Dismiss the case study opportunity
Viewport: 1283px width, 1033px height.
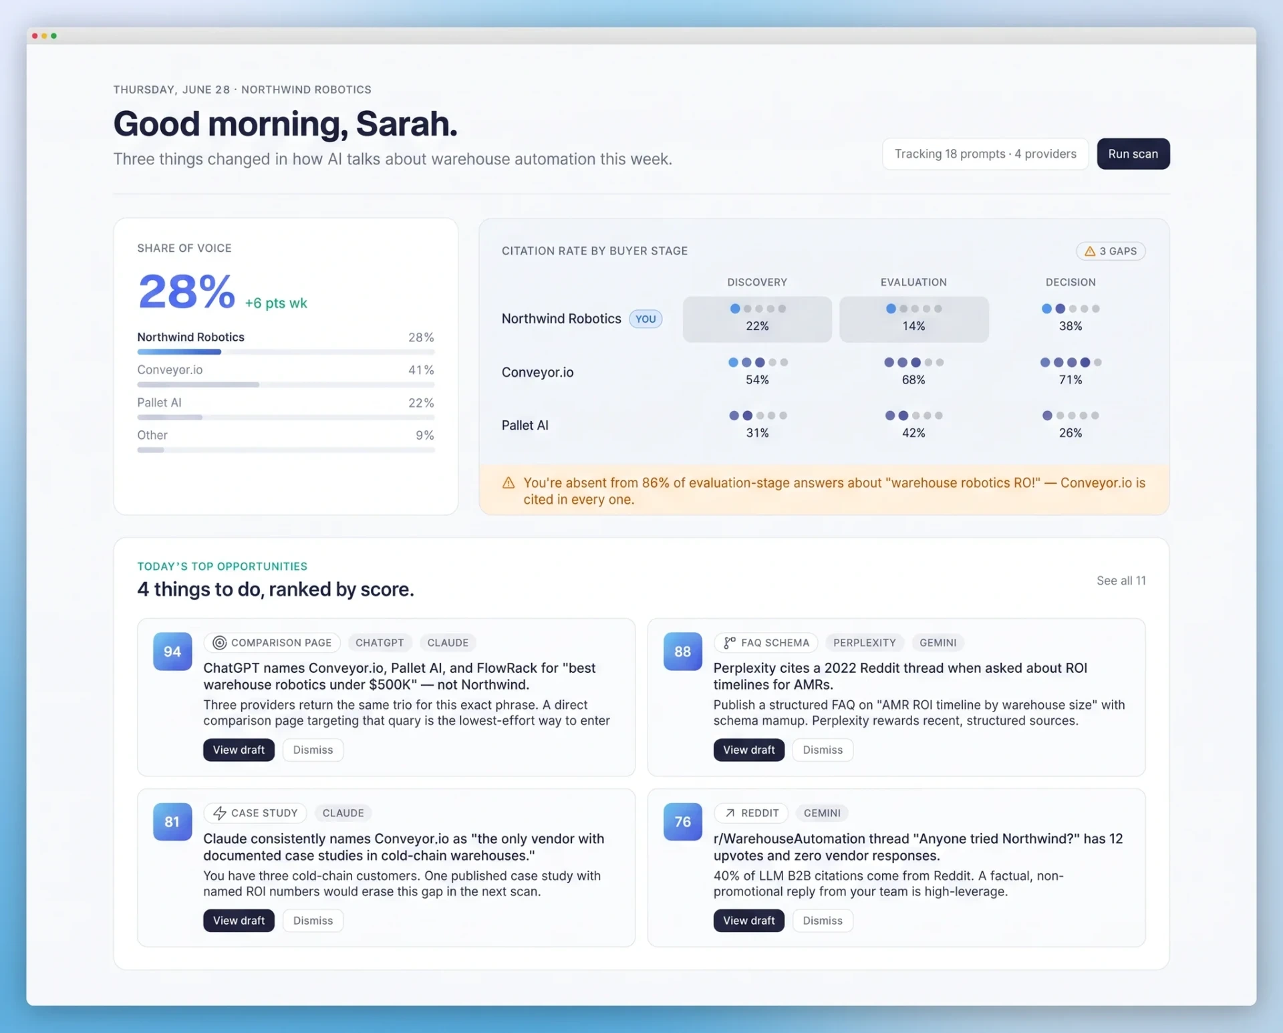coord(313,921)
